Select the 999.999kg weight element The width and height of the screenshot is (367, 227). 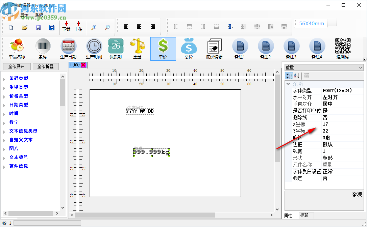pos(152,152)
